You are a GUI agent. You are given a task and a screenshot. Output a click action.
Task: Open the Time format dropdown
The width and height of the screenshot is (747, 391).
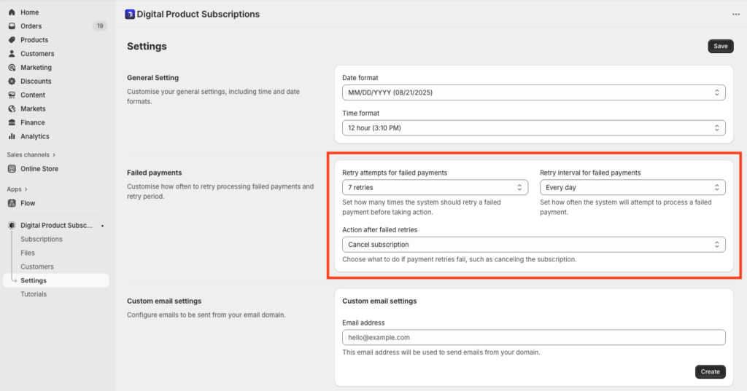point(533,128)
